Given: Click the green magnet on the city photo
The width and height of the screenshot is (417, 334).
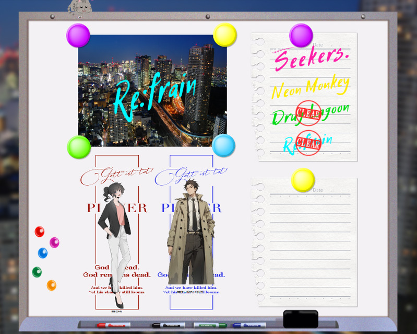Looking at the screenshot, I should [x=79, y=147].
